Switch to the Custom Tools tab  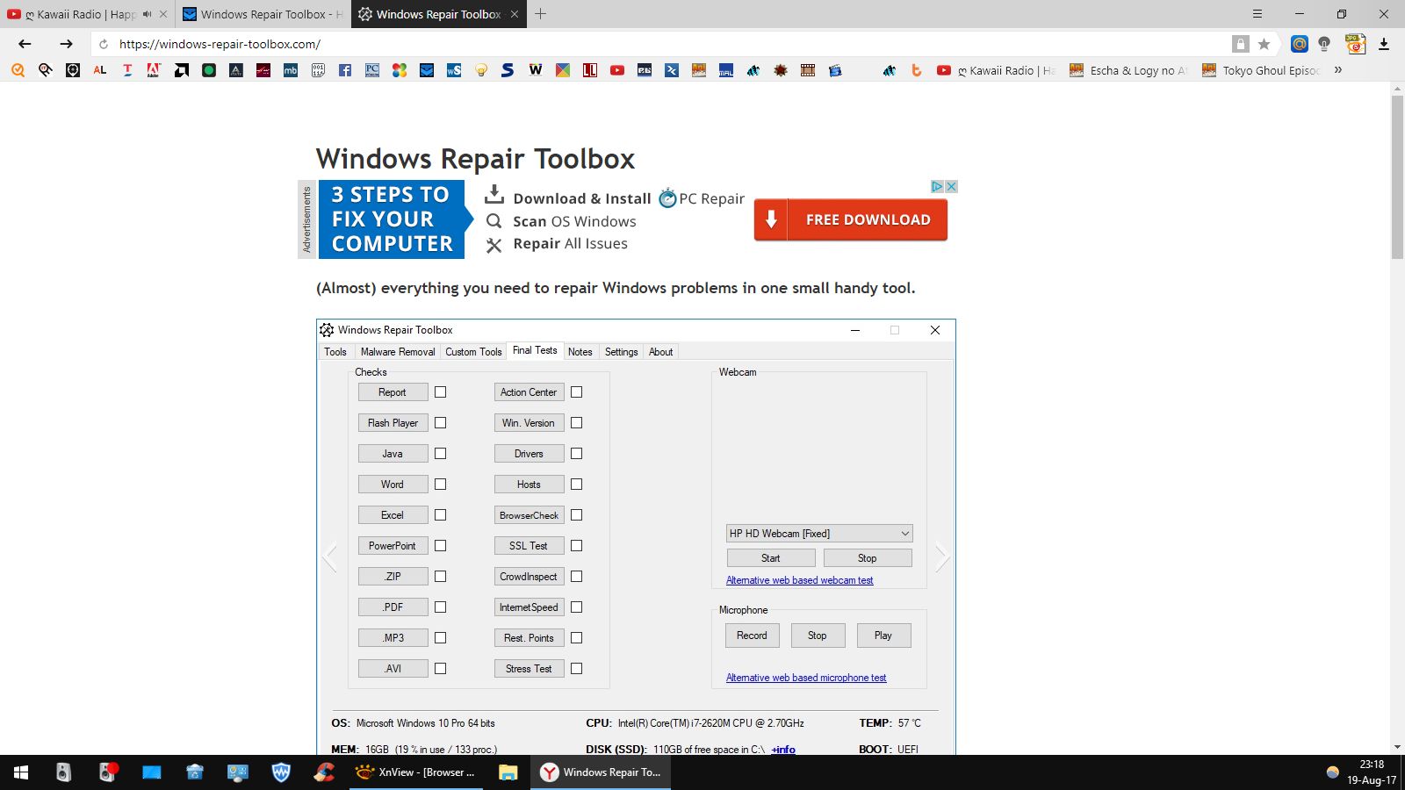[x=473, y=352]
